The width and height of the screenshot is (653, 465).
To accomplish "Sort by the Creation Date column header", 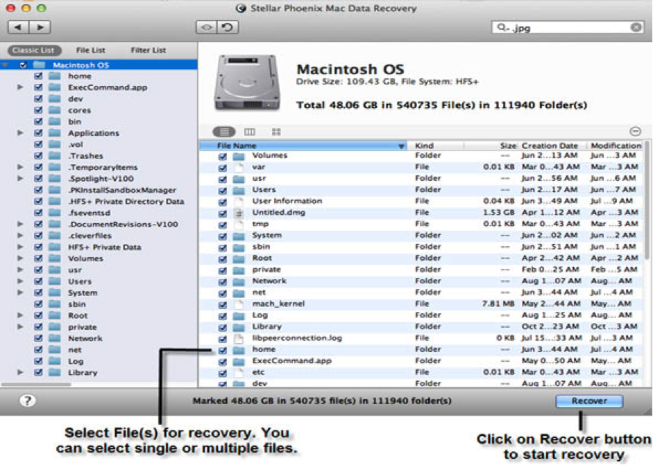I will pos(552,146).
